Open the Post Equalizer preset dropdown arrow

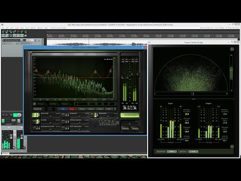(68, 128)
